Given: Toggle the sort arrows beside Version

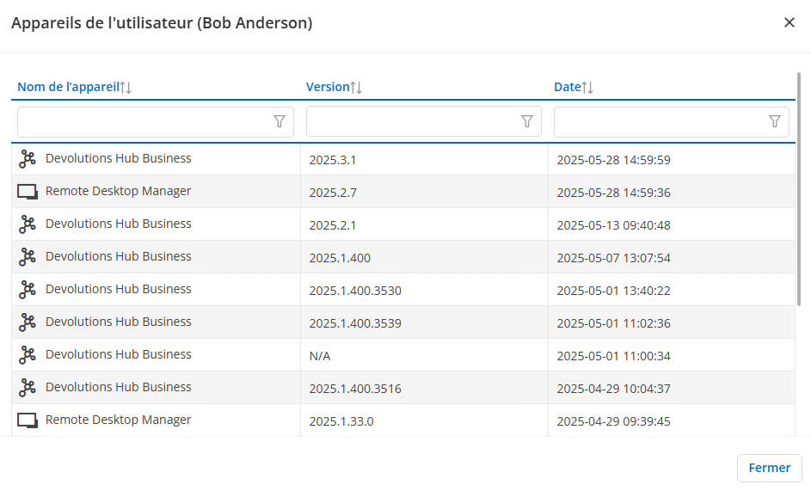Looking at the screenshot, I should click(356, 88).
